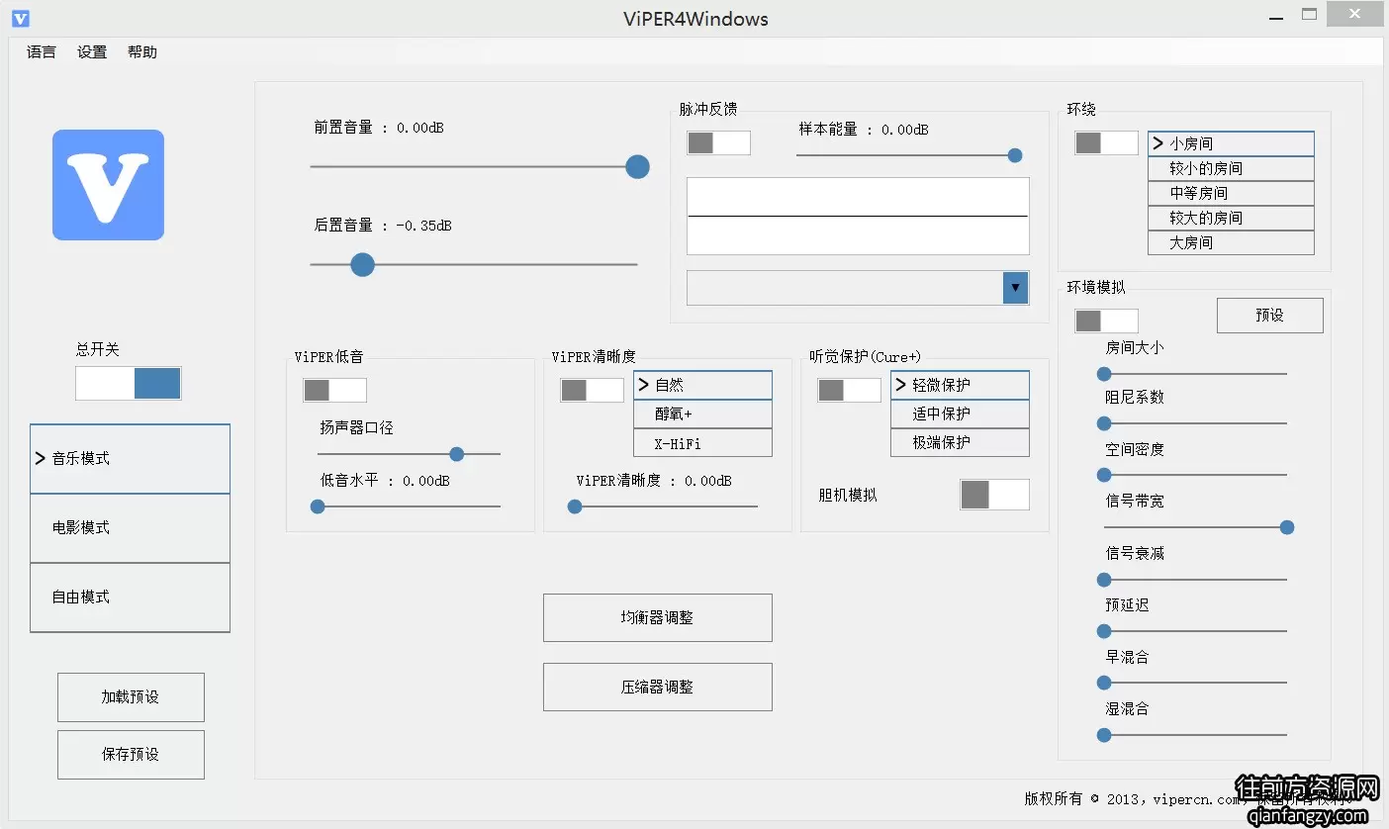This screenshot has height=829, width=1389.
Task: Click the 后置音量 : -0.35dB label
Action: pos(383,226)
